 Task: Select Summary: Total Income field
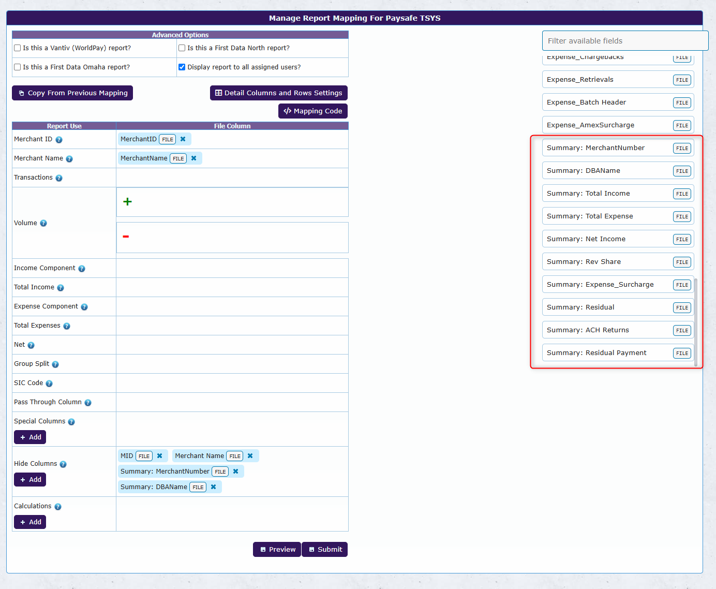(618, 194)
